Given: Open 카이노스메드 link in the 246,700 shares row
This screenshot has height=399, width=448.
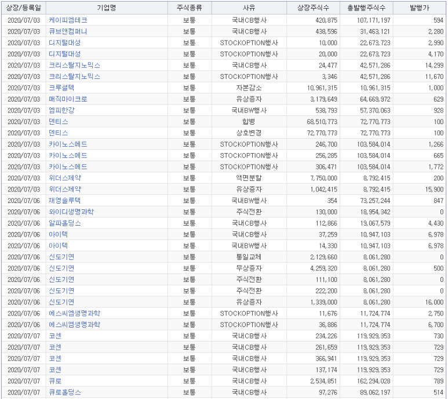Looking at the screenshot, I should (x=68, y=144).
